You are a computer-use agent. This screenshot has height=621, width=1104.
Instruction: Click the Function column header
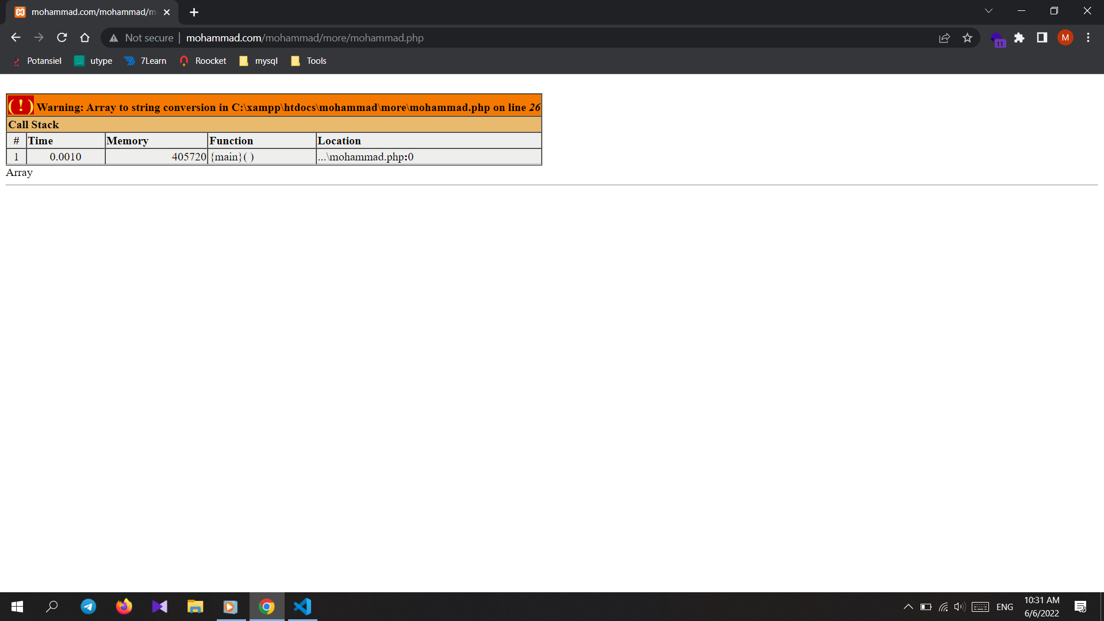tap(262, 141)
